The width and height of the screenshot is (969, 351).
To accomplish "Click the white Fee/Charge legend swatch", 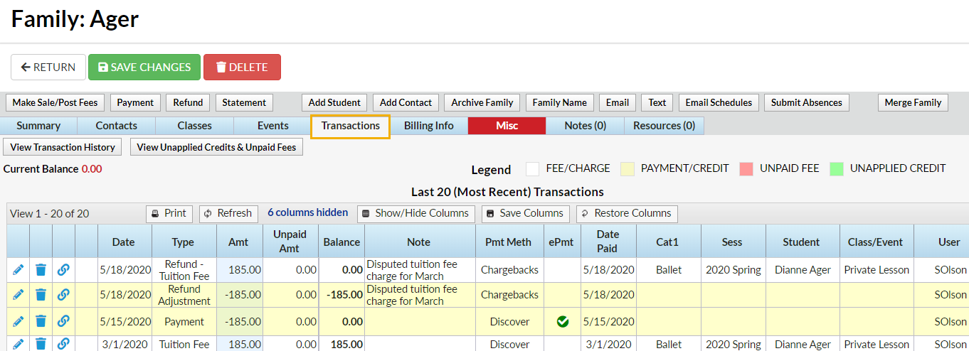I will 532,168.
